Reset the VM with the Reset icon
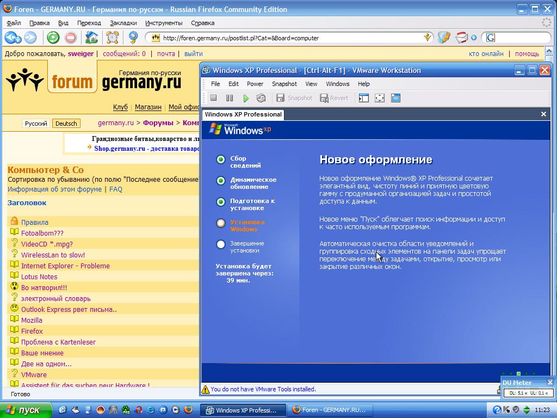 (x=261, y=98)
